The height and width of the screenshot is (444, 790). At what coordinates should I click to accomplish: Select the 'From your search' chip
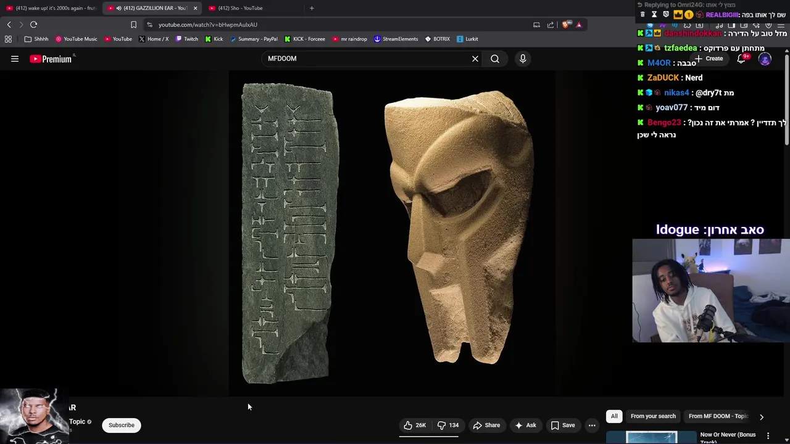[653, 416]
